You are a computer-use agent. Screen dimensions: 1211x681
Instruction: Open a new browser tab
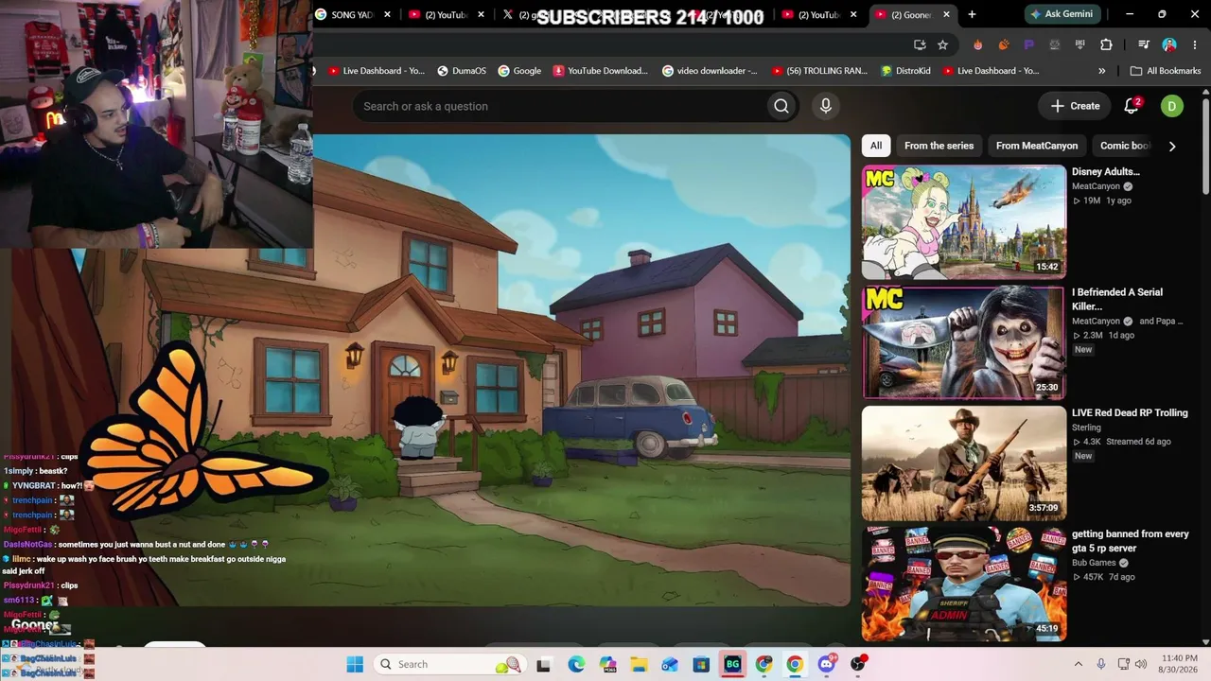(x=972, y=14)
